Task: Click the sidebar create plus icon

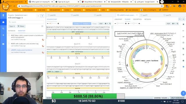Action: pos(3,35)
